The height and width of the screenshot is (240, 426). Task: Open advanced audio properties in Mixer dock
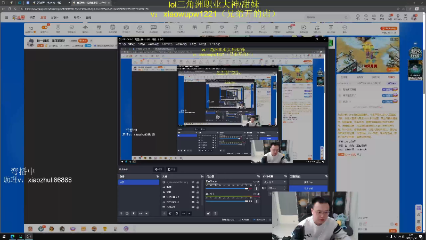[x=208, y=213]
